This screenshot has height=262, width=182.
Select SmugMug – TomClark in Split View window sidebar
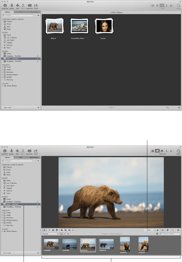[21, 207]
